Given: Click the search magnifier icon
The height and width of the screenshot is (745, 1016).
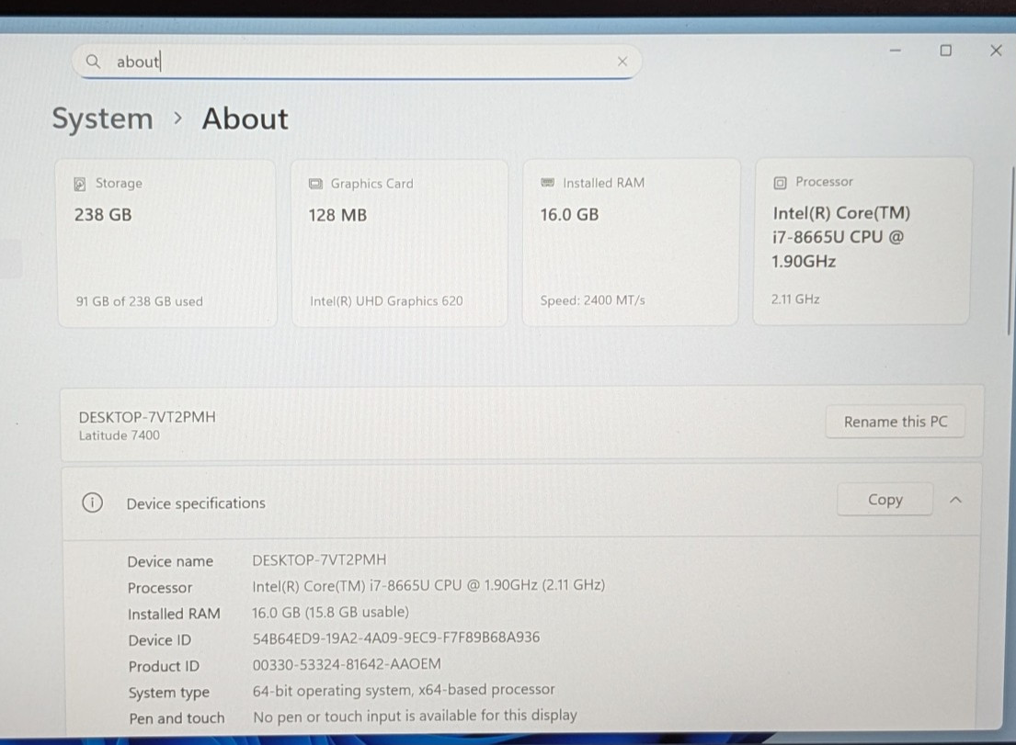Looking at the screenshot, I should 93,62.
